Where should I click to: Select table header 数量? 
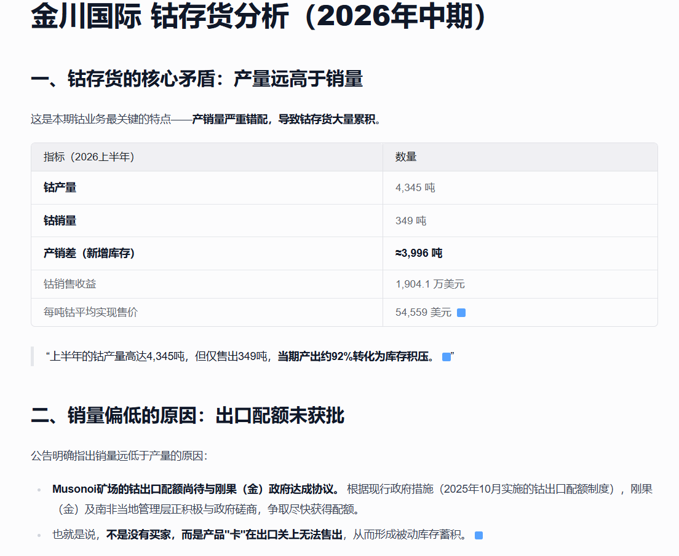(x=406, y=157)
